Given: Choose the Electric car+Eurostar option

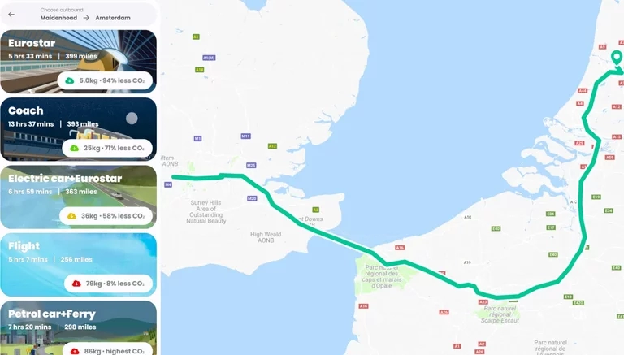Looking at the screenshot, I should 78,197.
